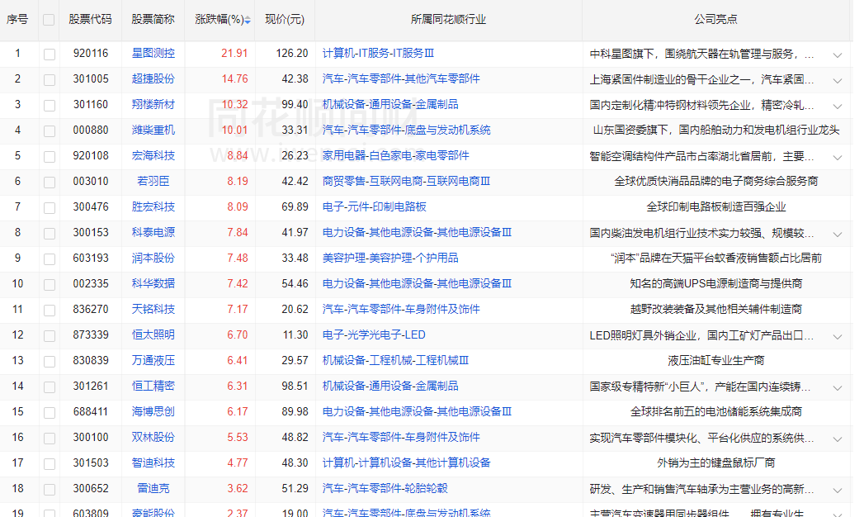Screen dimensions: 864x517
Task: Open stock link 海博思创
Action: tap(153, 412)
